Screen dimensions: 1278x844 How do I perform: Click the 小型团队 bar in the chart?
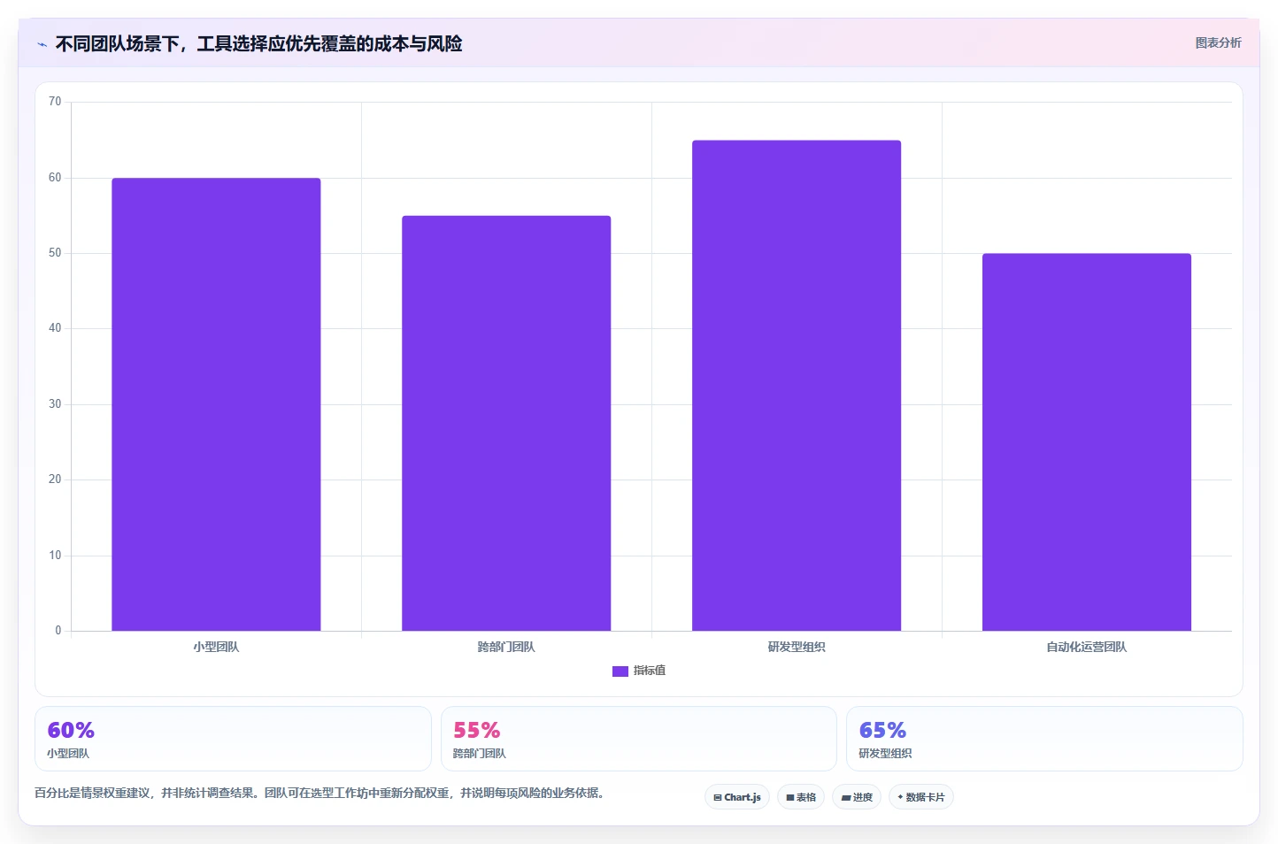click(x=216, y=404)
